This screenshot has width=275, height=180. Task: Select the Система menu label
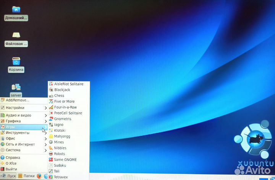13,150
